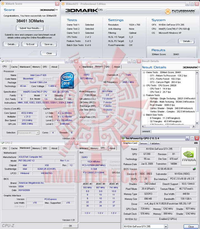Screen dimensions: 200x229
Task: Click the top CPU-Z title bar icon
Action: (2, 61)
